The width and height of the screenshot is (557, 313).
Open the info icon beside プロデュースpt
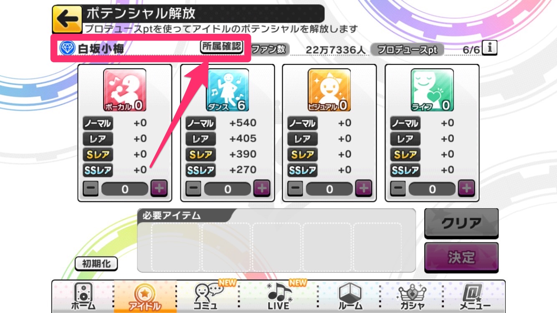pos(490,48)
